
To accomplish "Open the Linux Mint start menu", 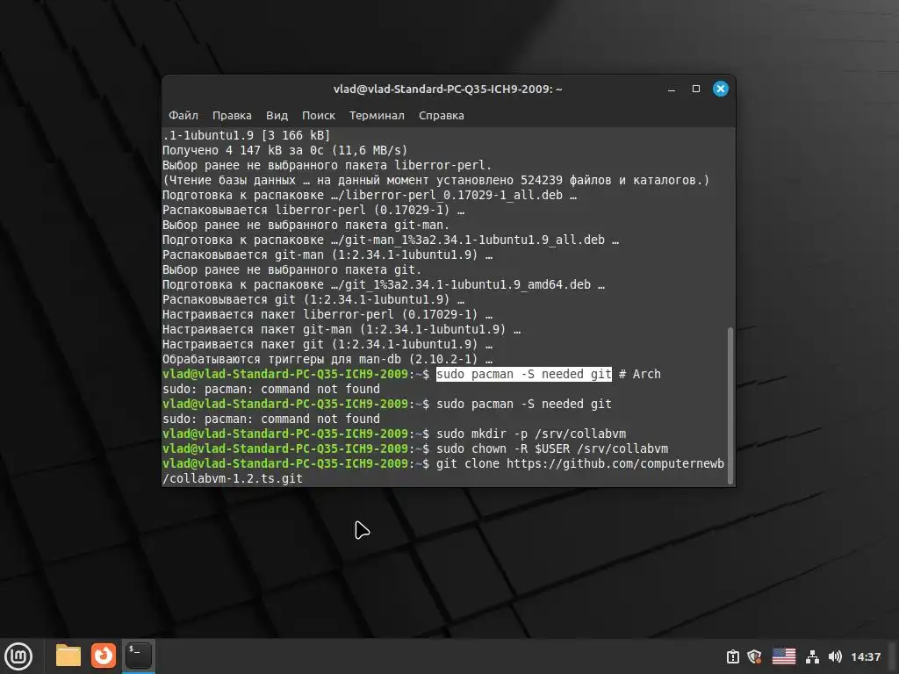I will coord(18,656).
